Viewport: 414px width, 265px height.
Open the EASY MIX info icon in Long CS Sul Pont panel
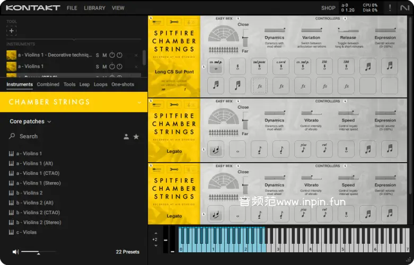pyautogui.click(x=238, y=19)
